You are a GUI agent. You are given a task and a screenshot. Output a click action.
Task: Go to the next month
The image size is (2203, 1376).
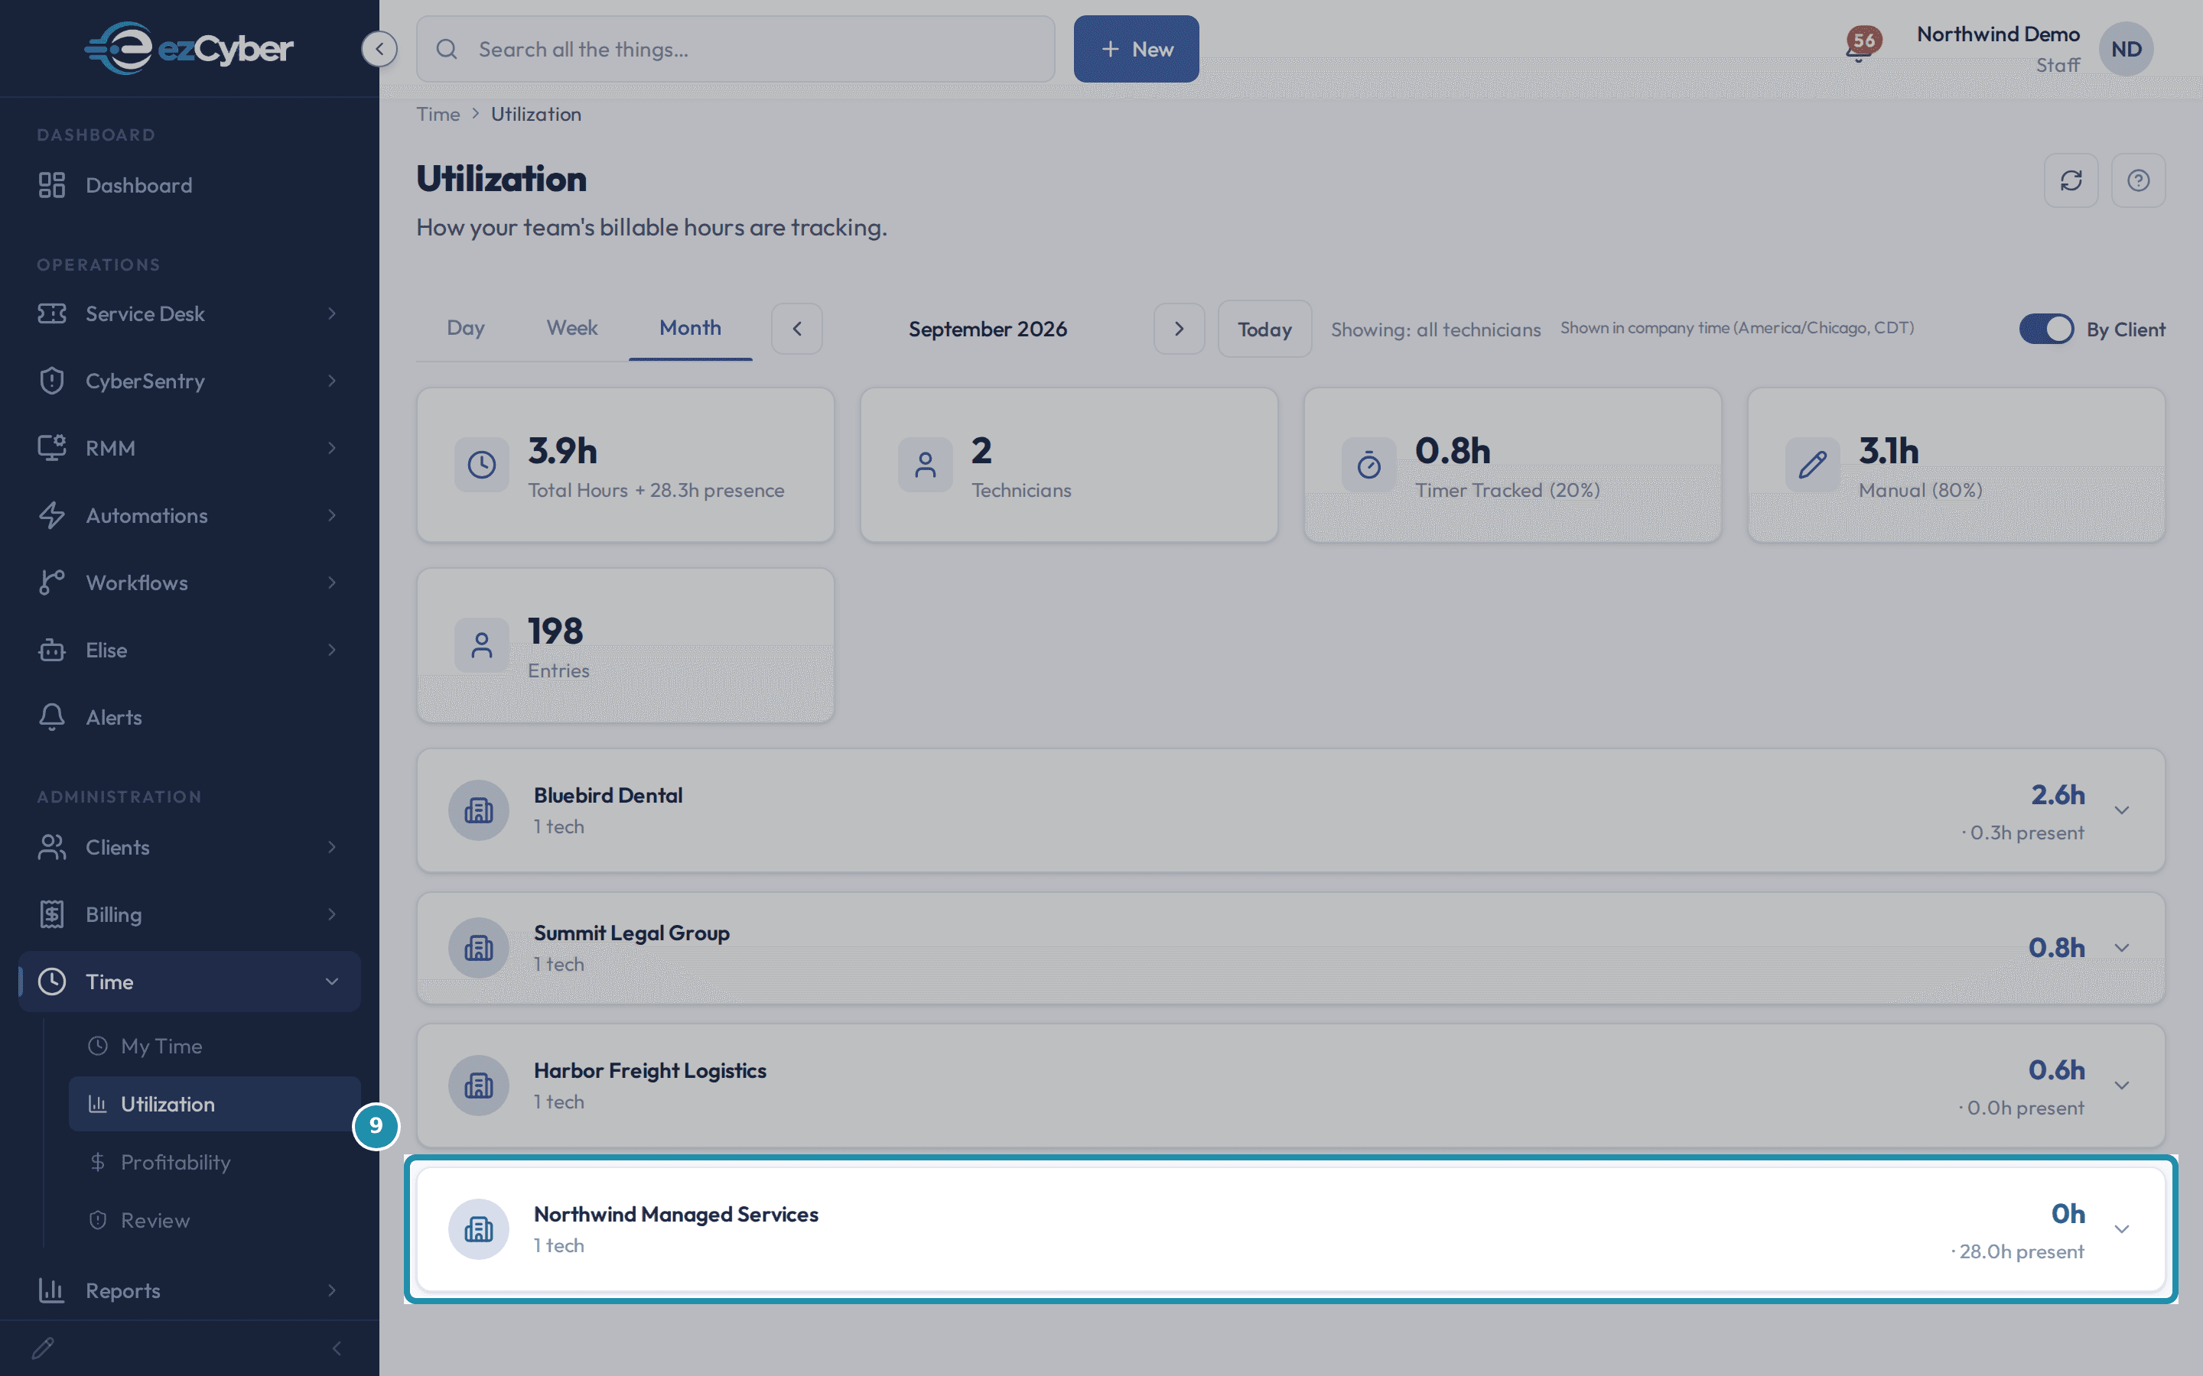[1179, 329]
